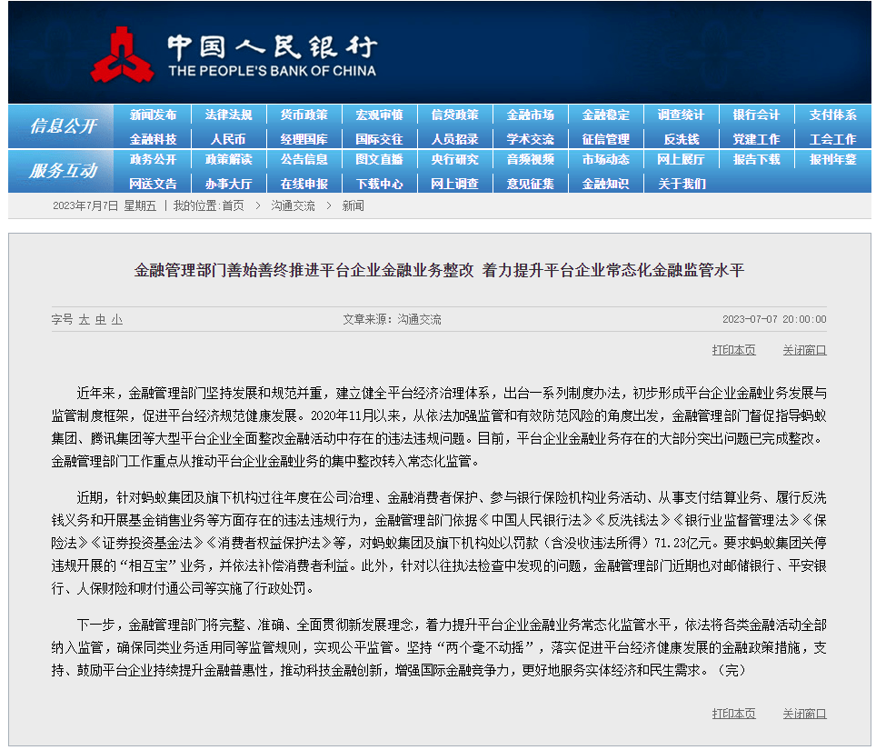876x750 pixels.
Task: Open 市场动态 section
Action: [605, 159]
